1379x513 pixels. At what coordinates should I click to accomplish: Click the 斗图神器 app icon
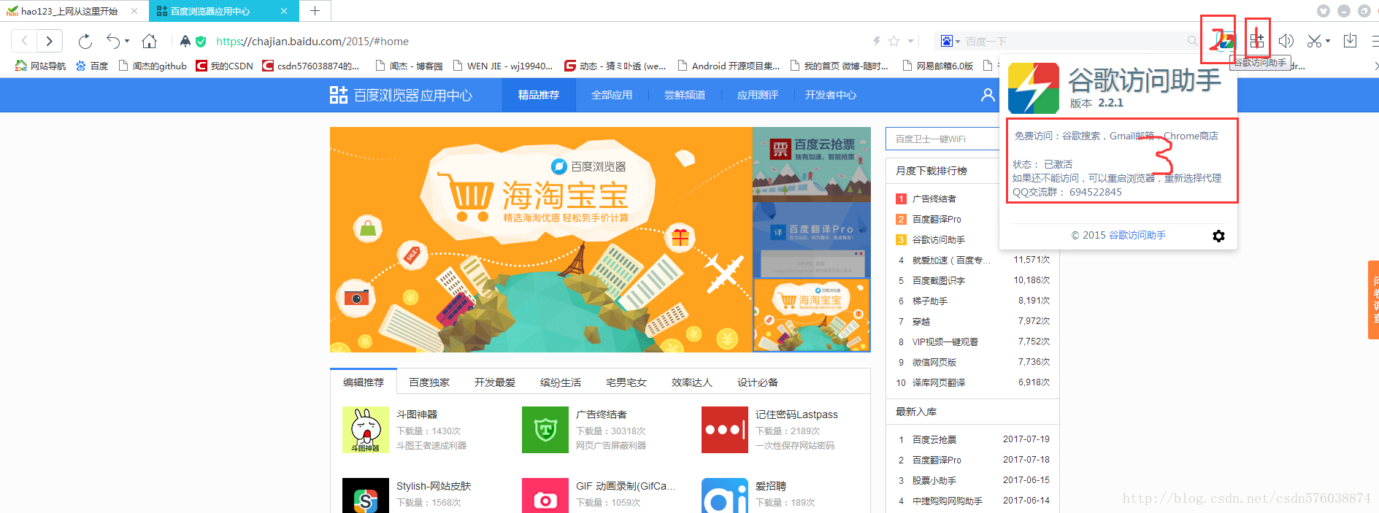point(366,430)
